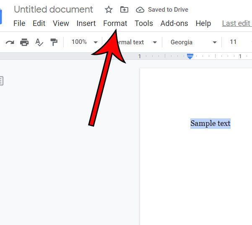This screenshot has height=225, width=252.
Task: Open the File menu
Action: pyautogui.click(x=19, y=23)
